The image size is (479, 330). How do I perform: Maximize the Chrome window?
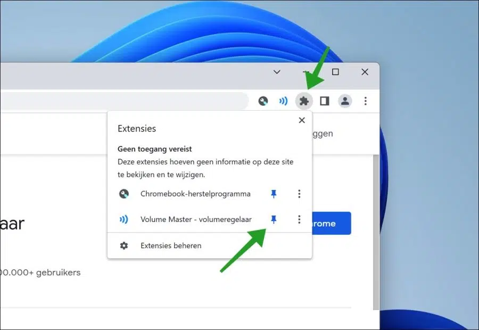(x=335, y=72)
